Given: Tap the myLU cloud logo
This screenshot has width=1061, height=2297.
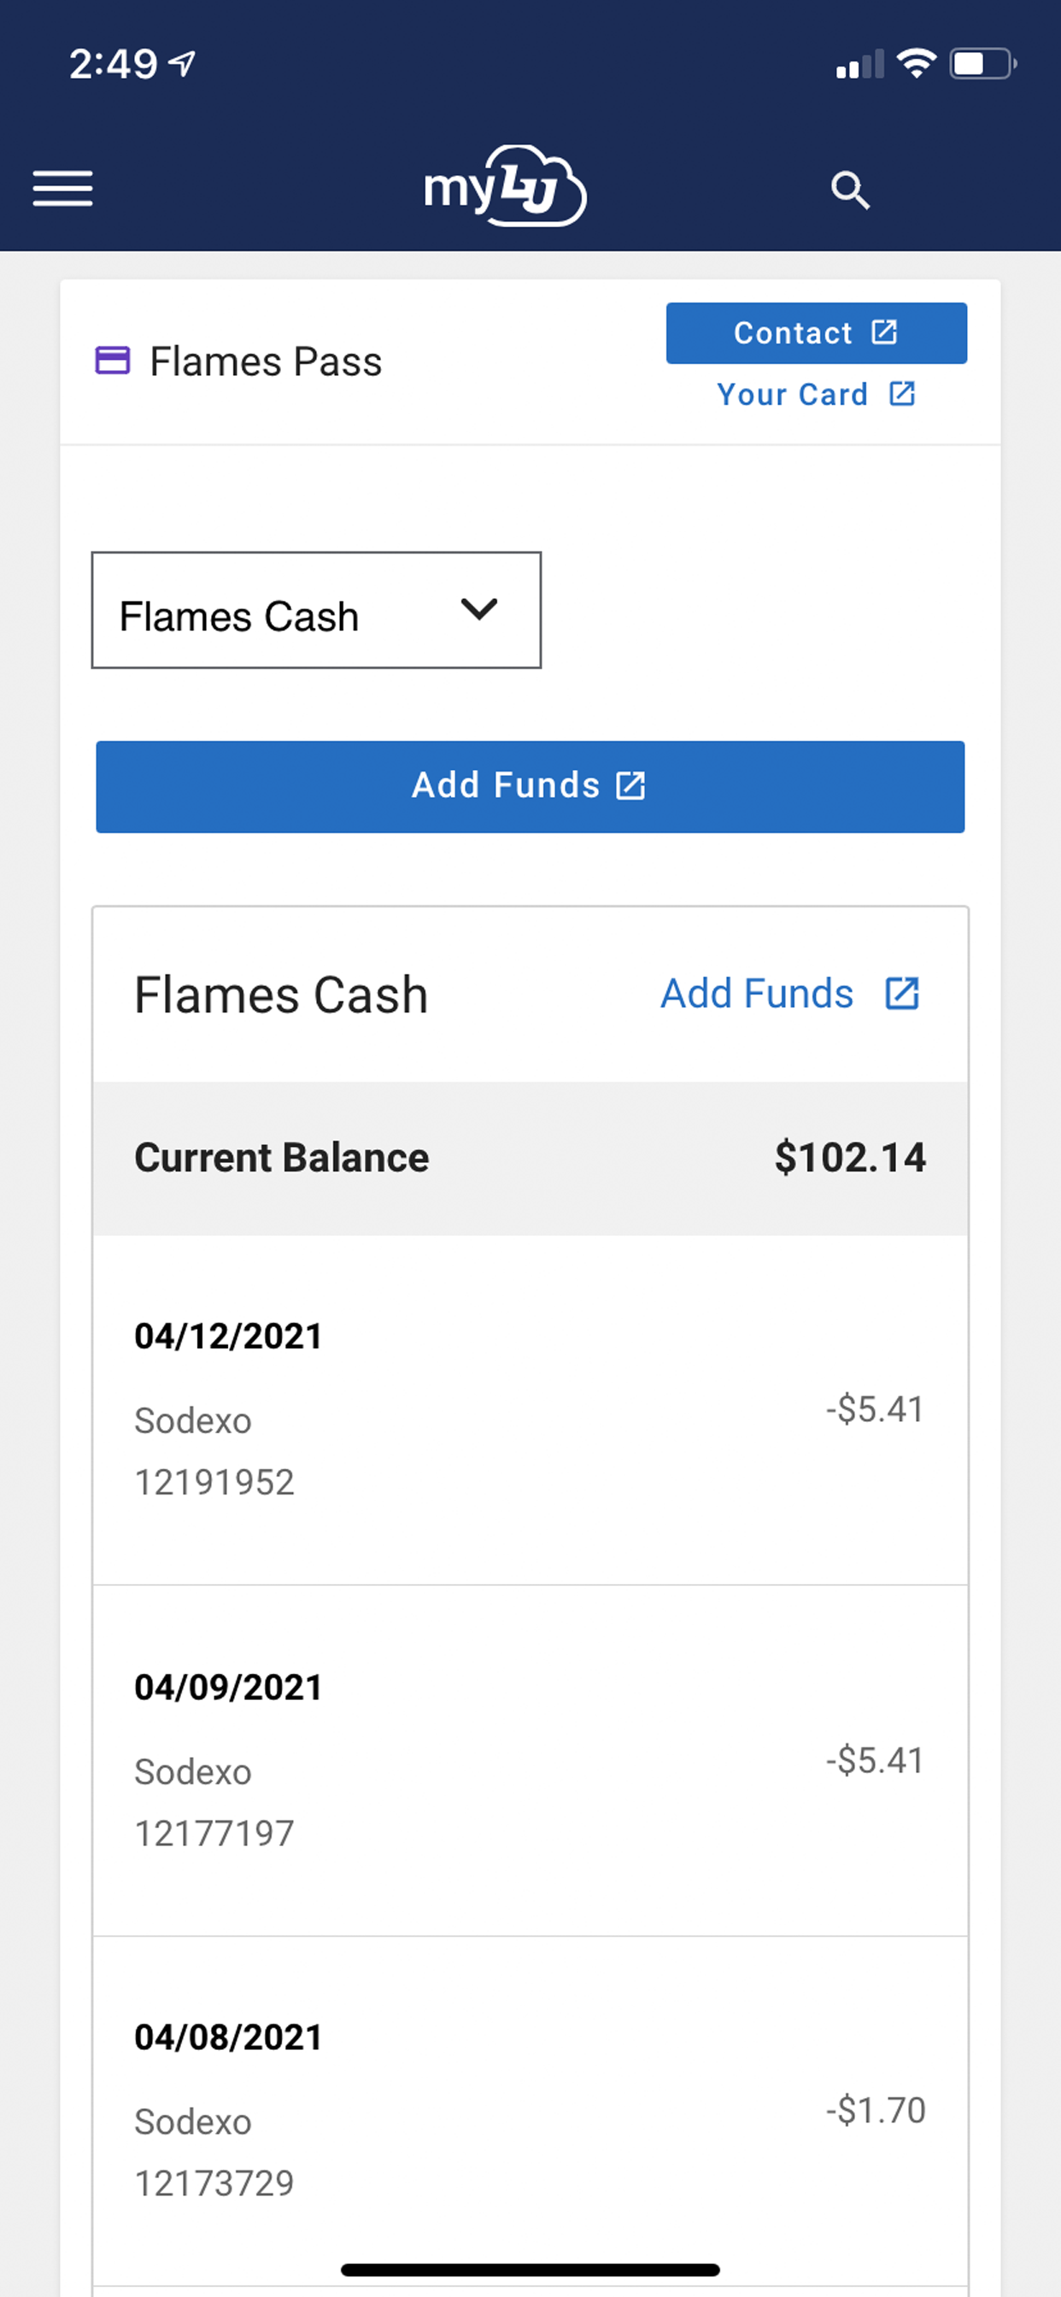Looking at the screenshot, I should [x=505, y=185].
